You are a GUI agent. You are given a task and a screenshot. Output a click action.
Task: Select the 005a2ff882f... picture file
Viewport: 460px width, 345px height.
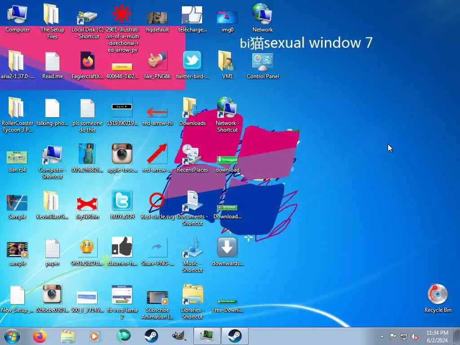click(87, 158)
